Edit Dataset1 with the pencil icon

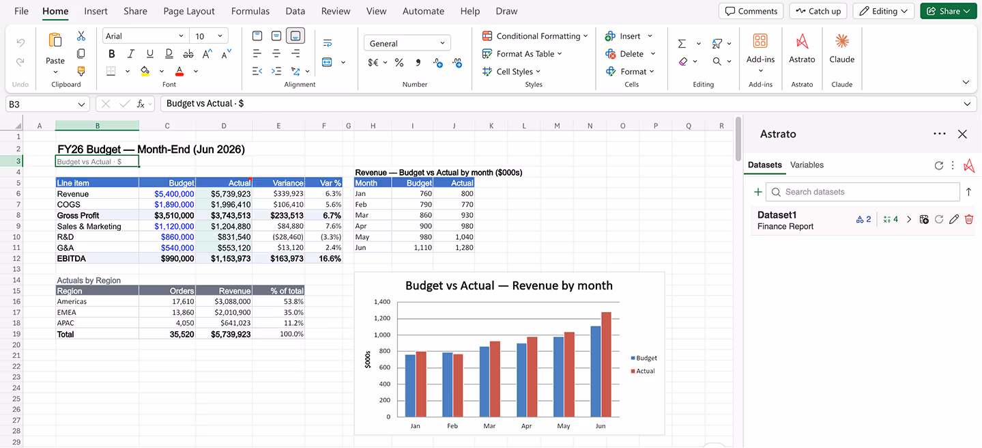pos(954,219)
